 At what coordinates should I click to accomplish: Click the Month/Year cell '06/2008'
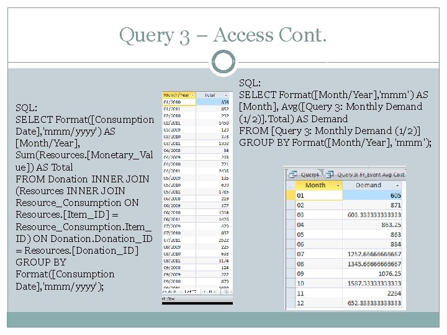179,199
